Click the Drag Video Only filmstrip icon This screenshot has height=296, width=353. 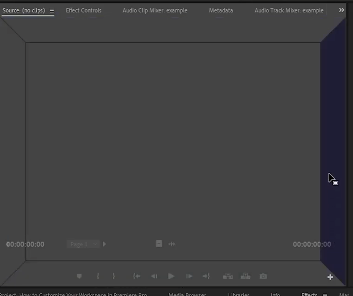159,243
